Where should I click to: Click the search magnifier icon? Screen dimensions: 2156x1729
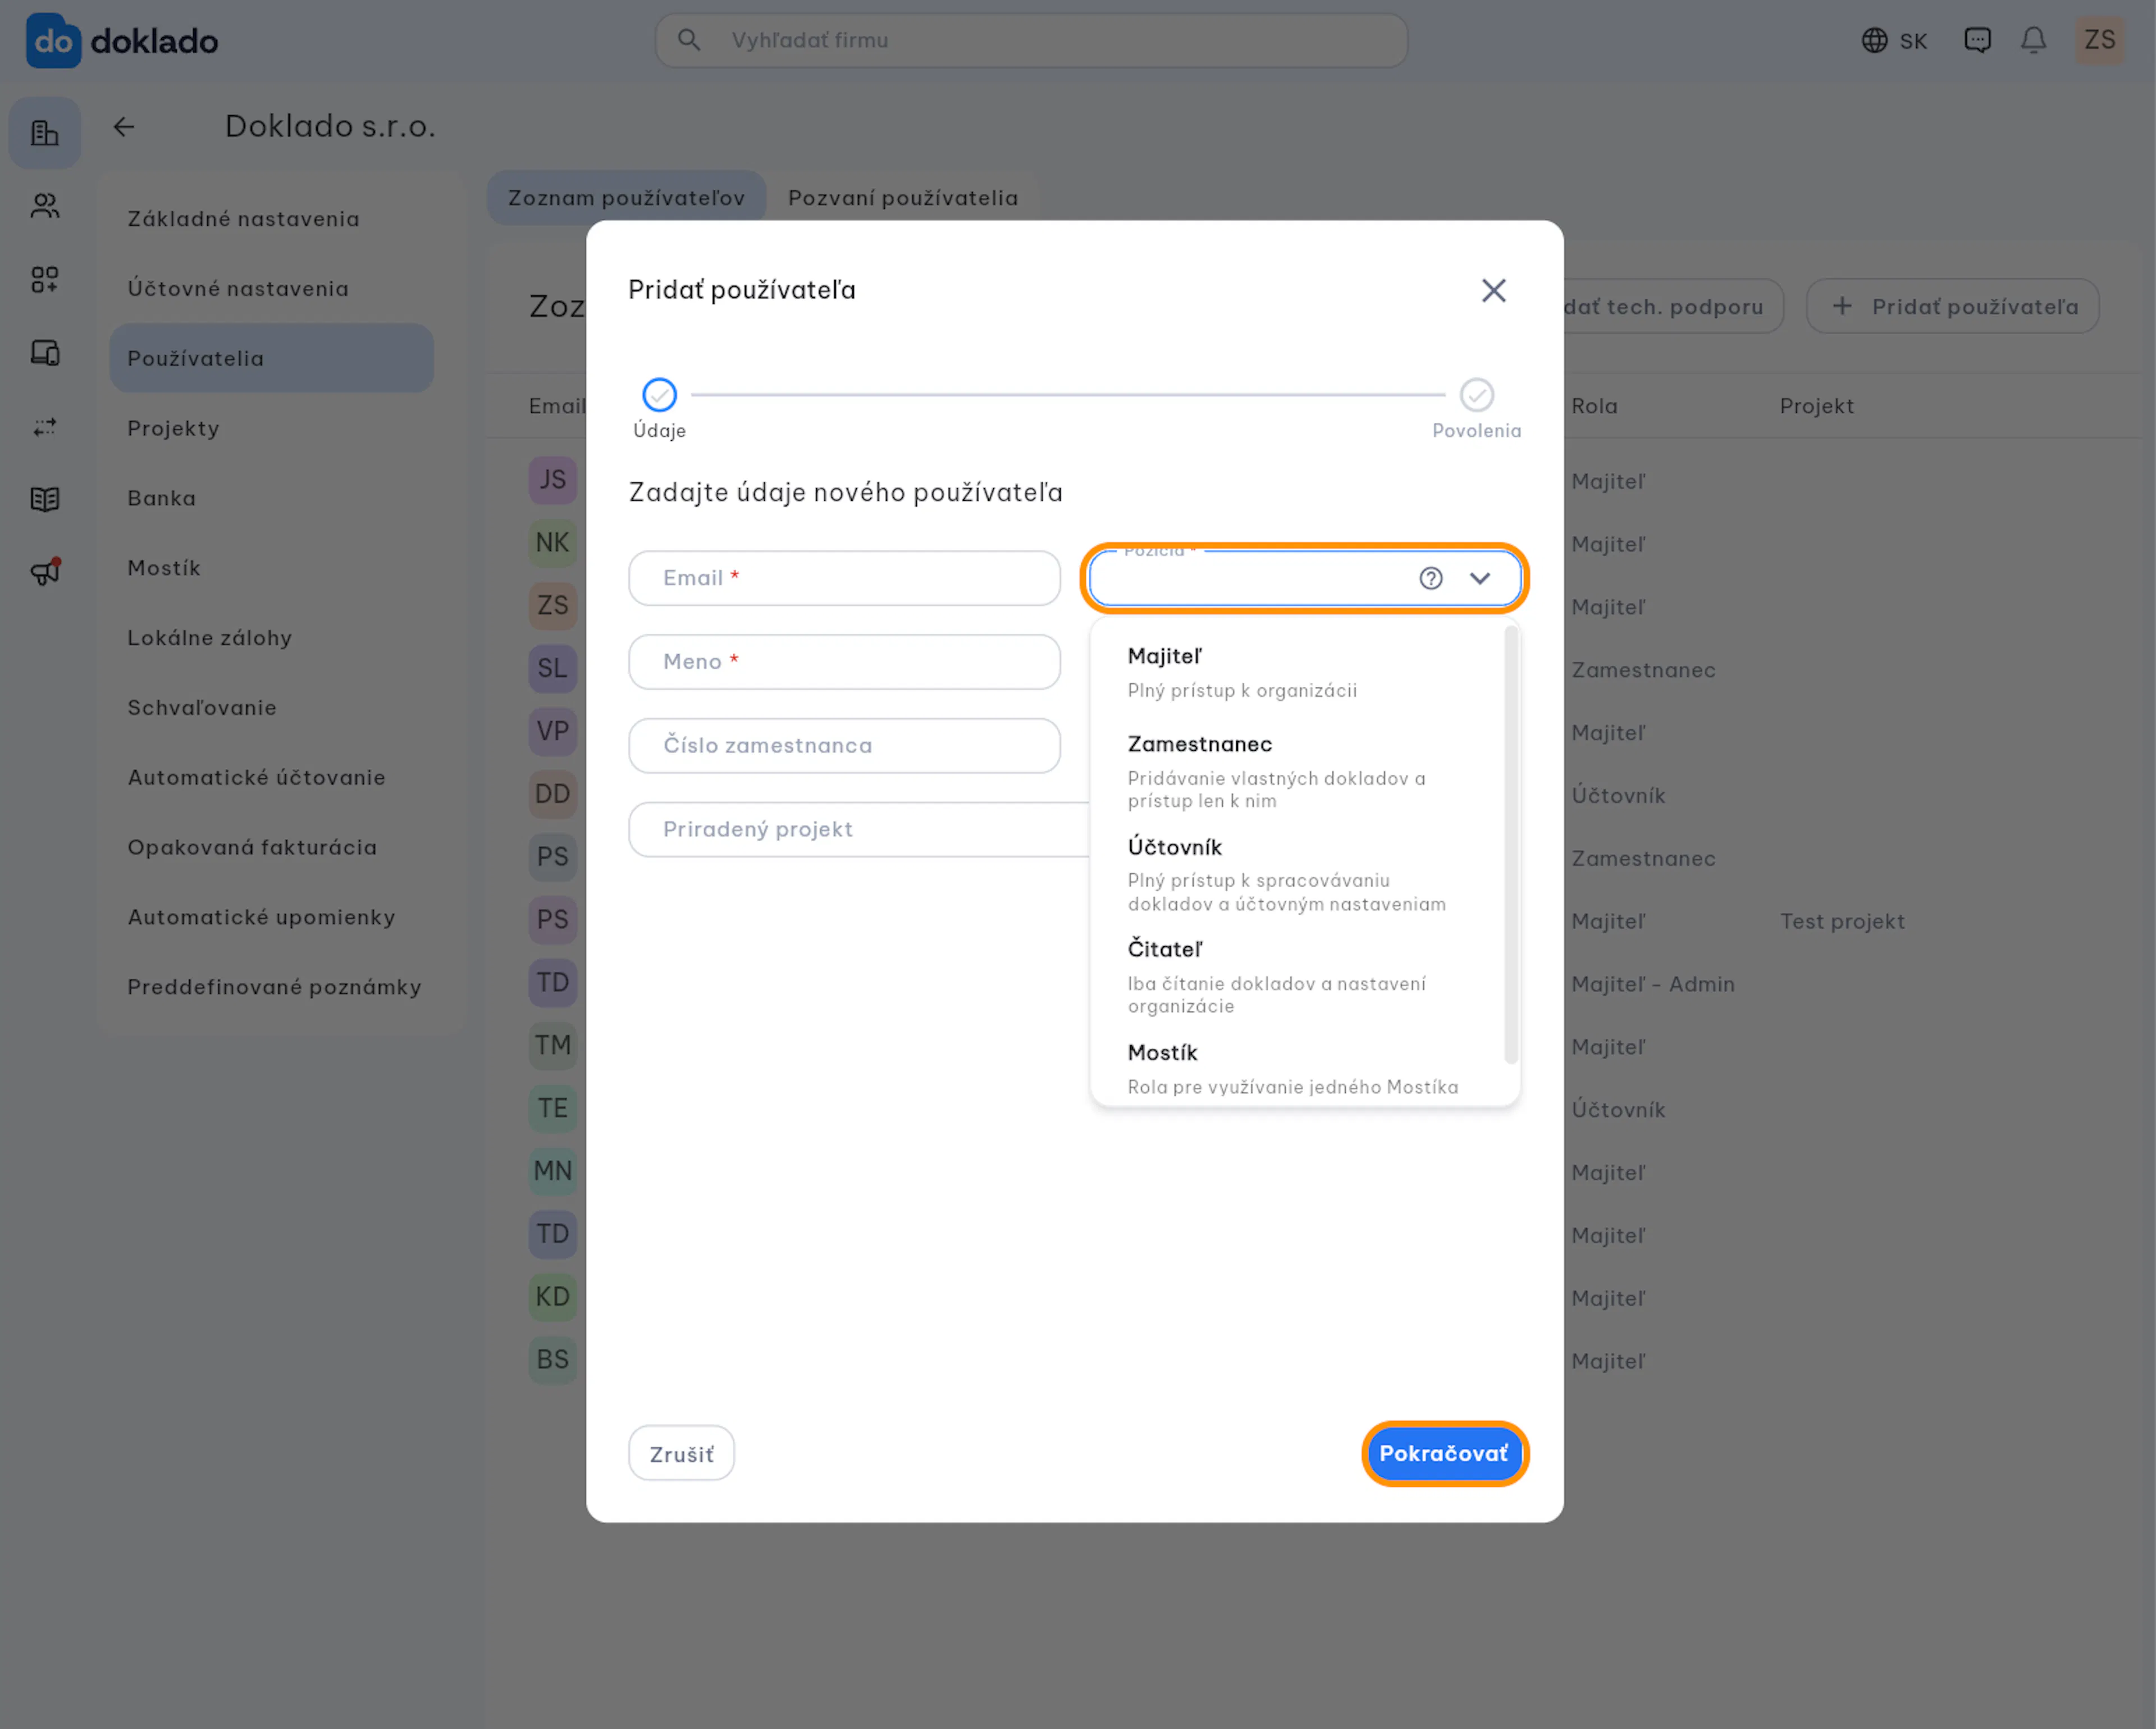coord(688,40)
